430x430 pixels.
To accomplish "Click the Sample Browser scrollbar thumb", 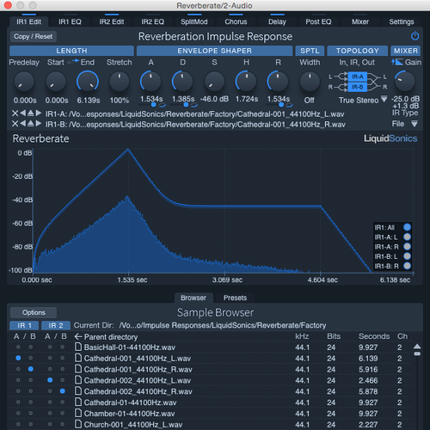I will pos(417,353).
